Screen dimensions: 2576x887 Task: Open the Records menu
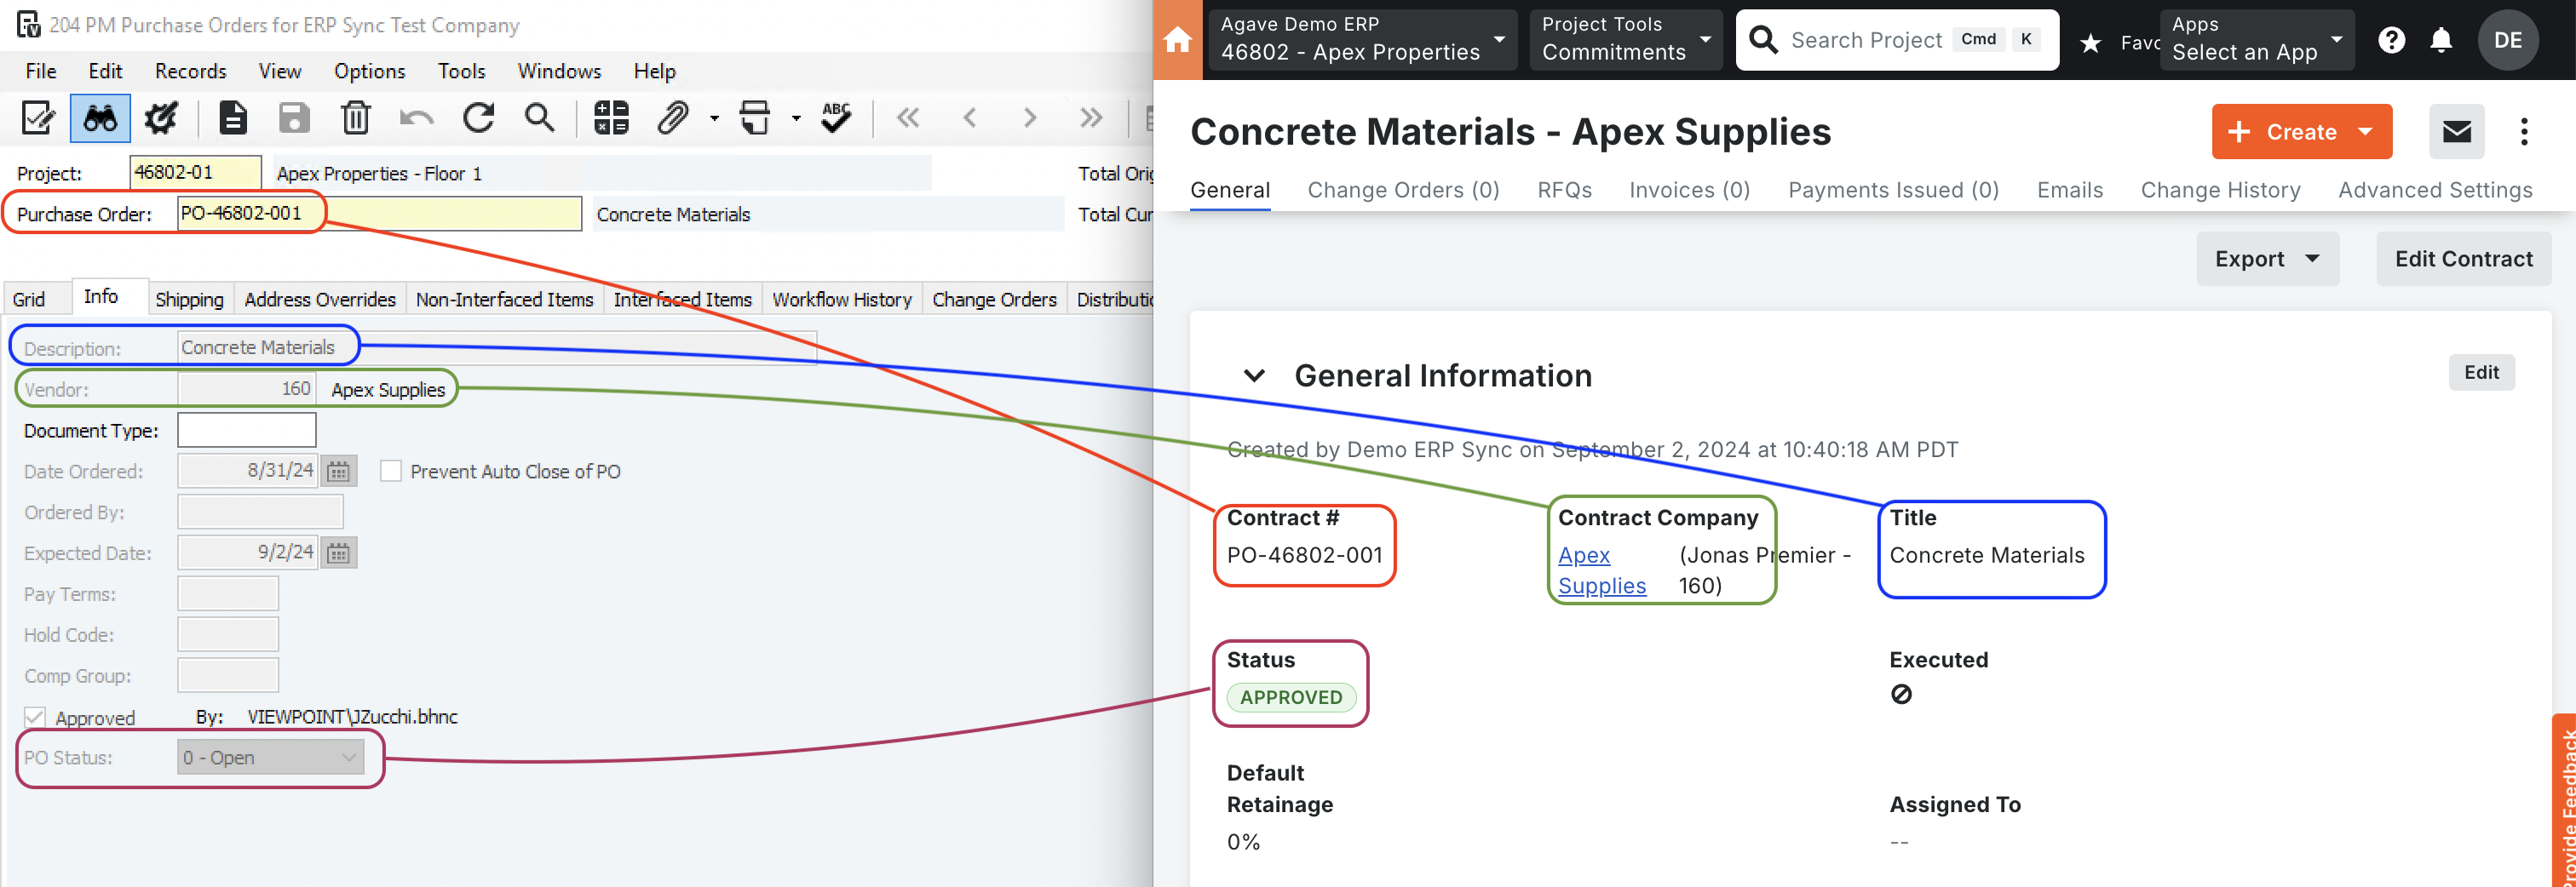click(x=190, y=71)
